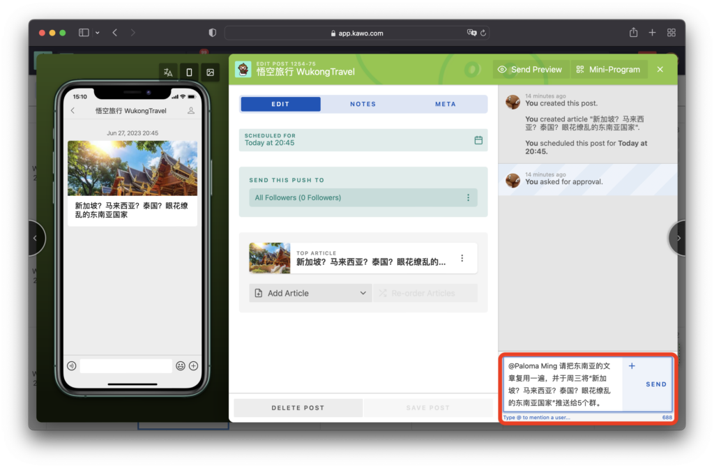
Task: Click the translate icon above the phone preview
Action: coord(168,72)
